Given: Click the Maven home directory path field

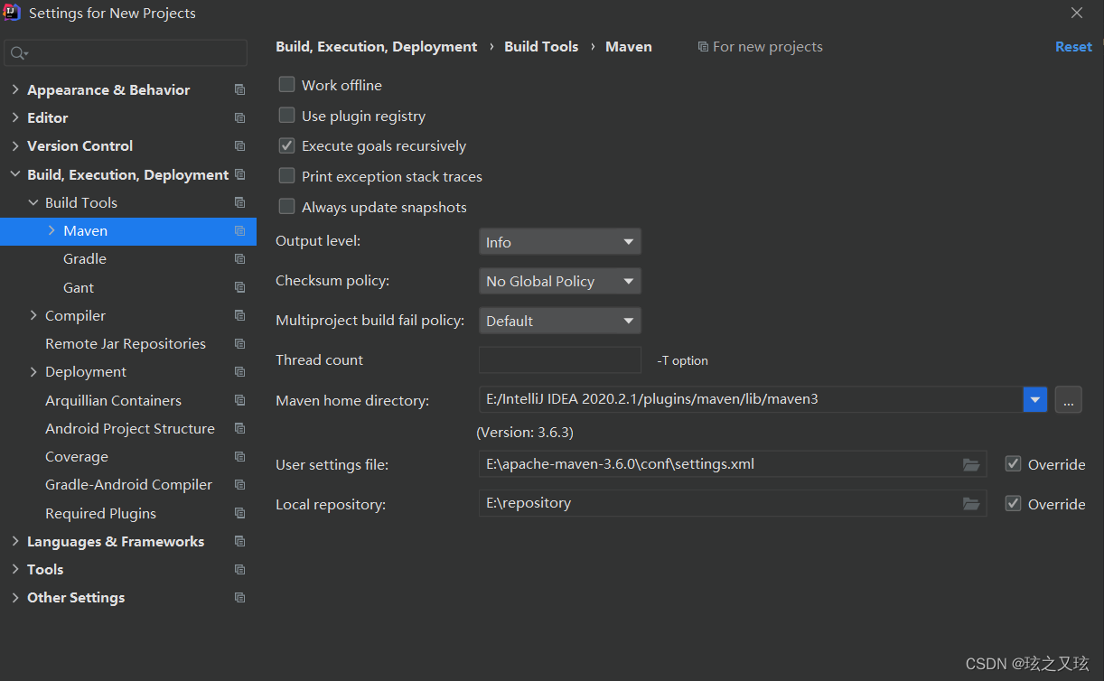Looking at the screenshot, I should [751, 399].
